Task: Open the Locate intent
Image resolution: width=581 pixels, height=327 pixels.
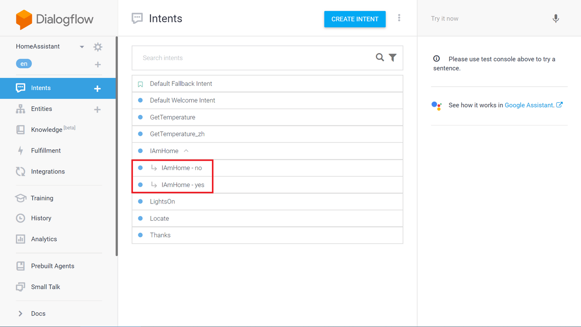Action: (267, 218)
